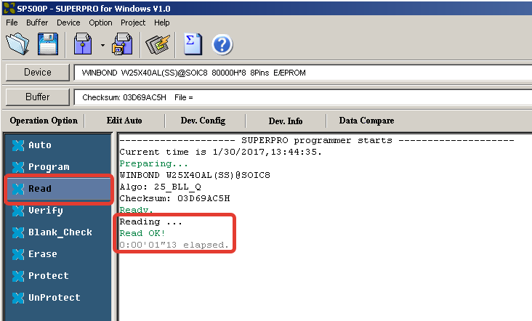The height and width of the screenshot is (321, 532).
Task: Open the Operation Option tab
Action: (x=44, y=121)
